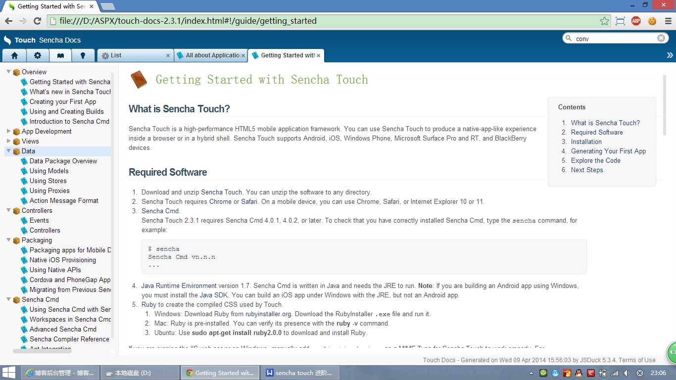The width and height of the screenshot is (676, 380).
Task: Click the Sencha logo in header
Action: [x=7, y=40]
